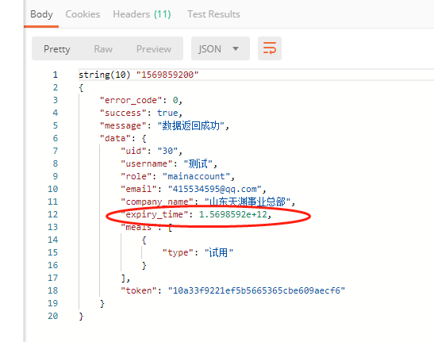Switch to Preview view mode

(x=154, y=49)
